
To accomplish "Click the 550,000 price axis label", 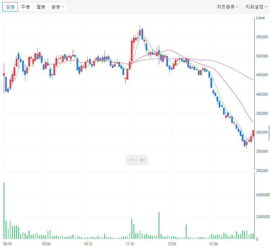I will tap(262, 37).
